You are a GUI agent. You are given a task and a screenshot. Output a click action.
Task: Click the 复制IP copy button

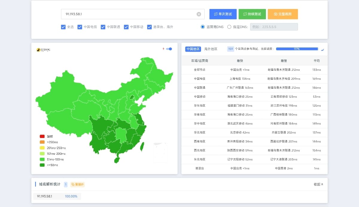click(77, 185)
